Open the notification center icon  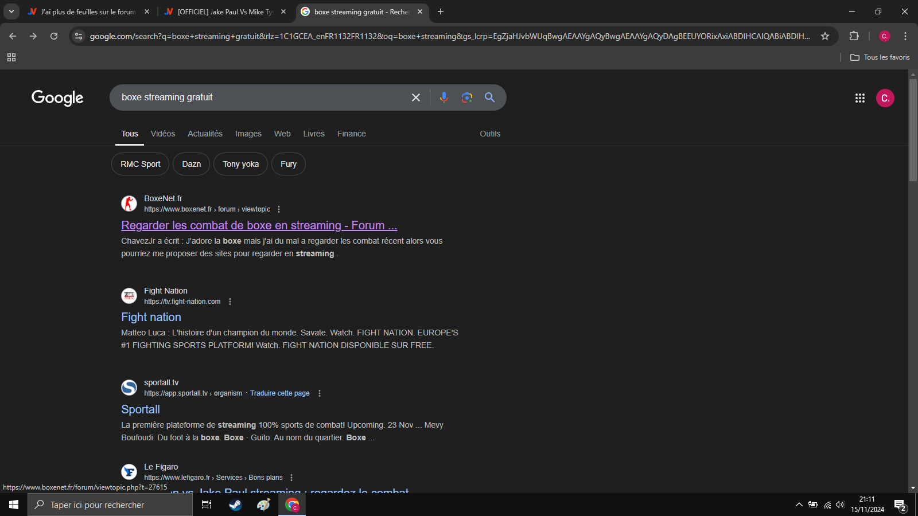point(900,505)
